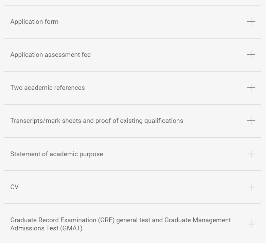Expand the CV section by clicking its label
Image resolution: width=266 pixels, height=243 pixels.
[x=15, y=187]
